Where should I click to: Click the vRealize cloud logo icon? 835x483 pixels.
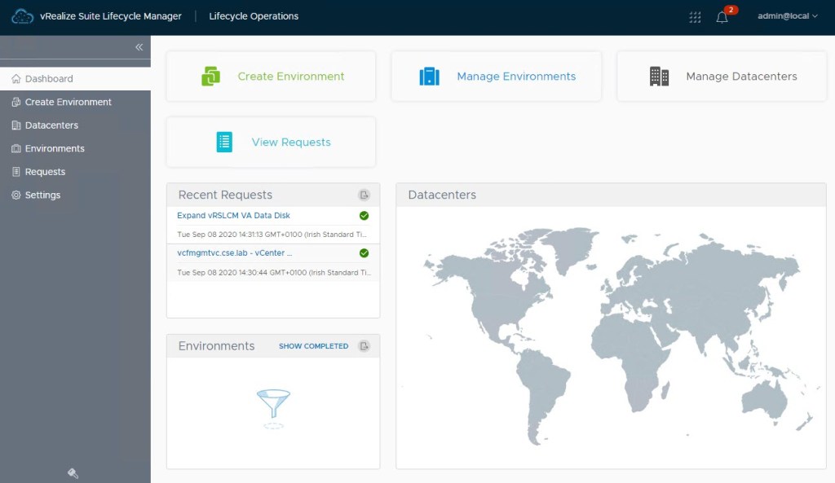22,16
